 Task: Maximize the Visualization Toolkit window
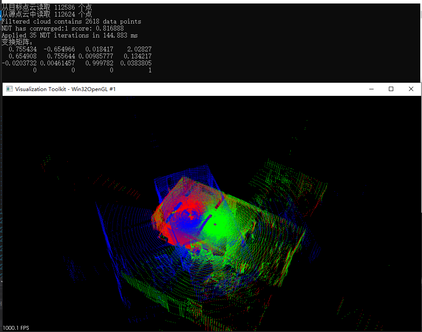click(x=391, y=89)
